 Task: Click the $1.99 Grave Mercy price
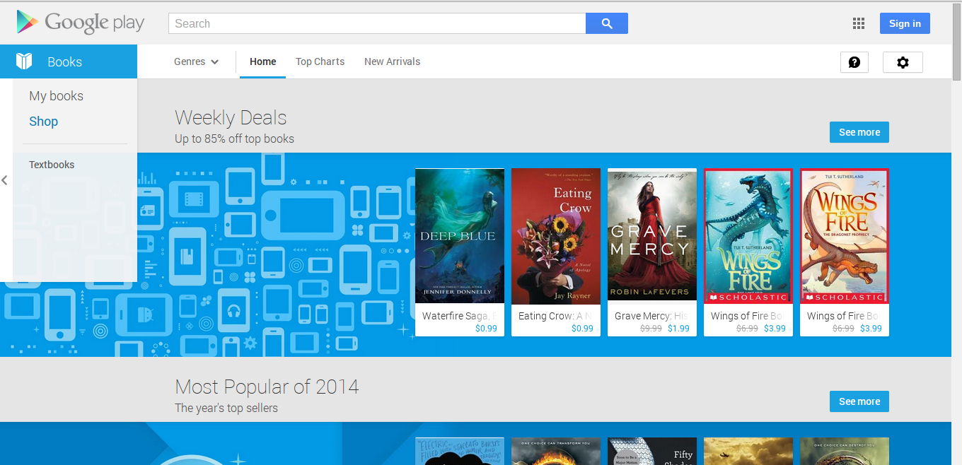(678, 329)
